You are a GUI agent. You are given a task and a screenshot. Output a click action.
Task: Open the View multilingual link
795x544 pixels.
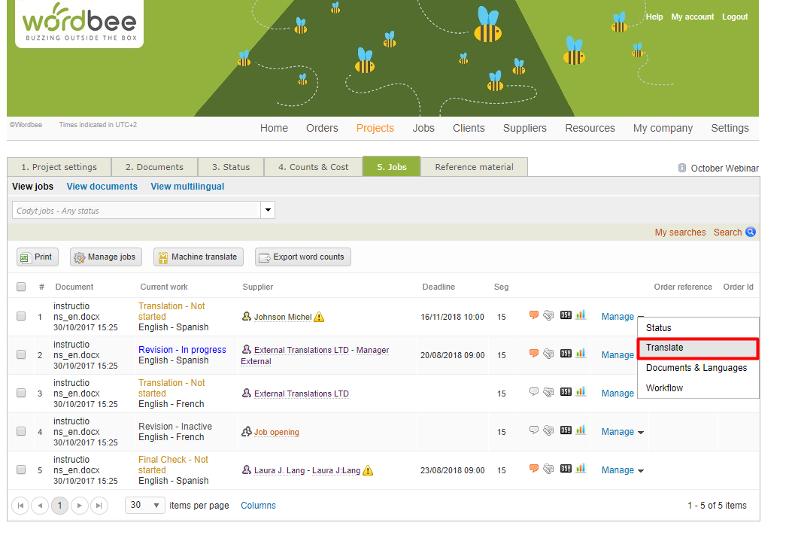click(x=187, y=187)
